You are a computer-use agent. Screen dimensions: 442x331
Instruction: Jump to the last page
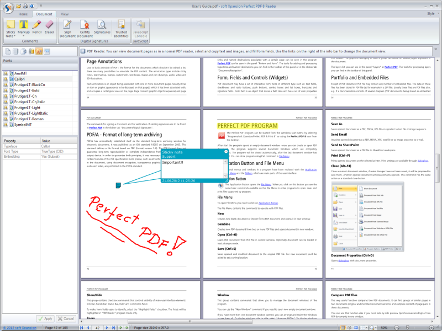coord(113,328)
